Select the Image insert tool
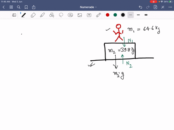Image resolution: width=174 pixels, height=130 pixels. click(80, 15)
